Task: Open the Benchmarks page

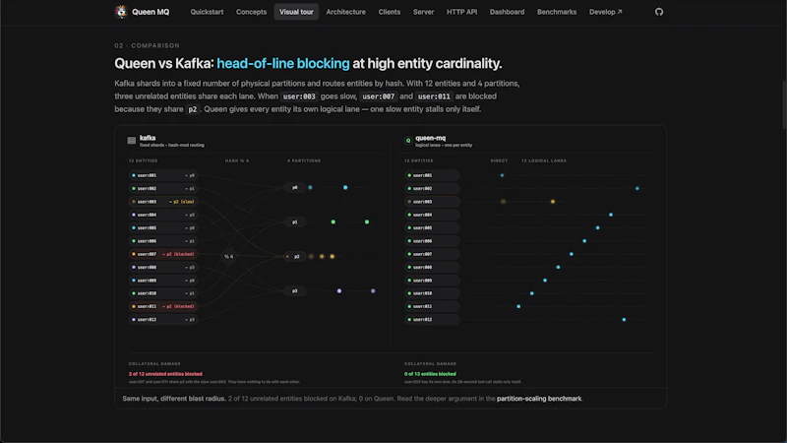Action: pos(557,12)
